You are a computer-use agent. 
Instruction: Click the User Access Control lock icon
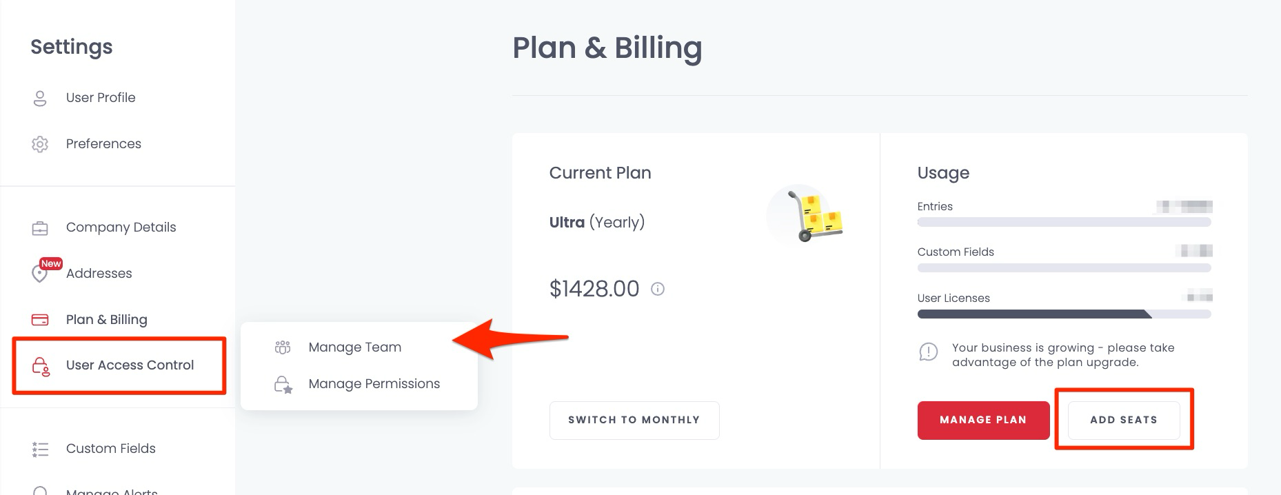point(41,366)
